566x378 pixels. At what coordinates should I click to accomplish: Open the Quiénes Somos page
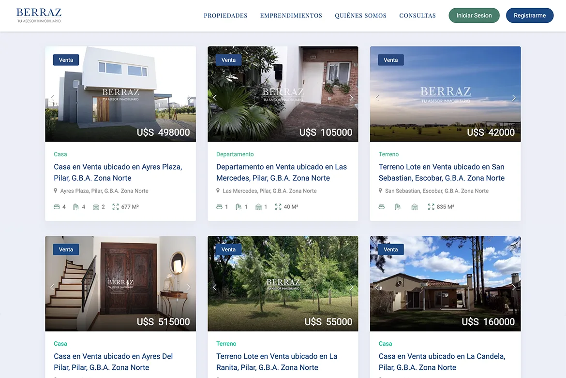click(360, 15)
